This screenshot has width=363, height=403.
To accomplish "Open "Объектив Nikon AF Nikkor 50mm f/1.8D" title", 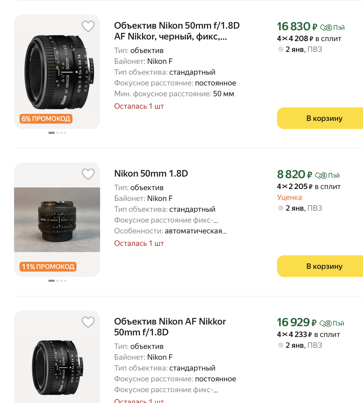I will pos(170,327).
